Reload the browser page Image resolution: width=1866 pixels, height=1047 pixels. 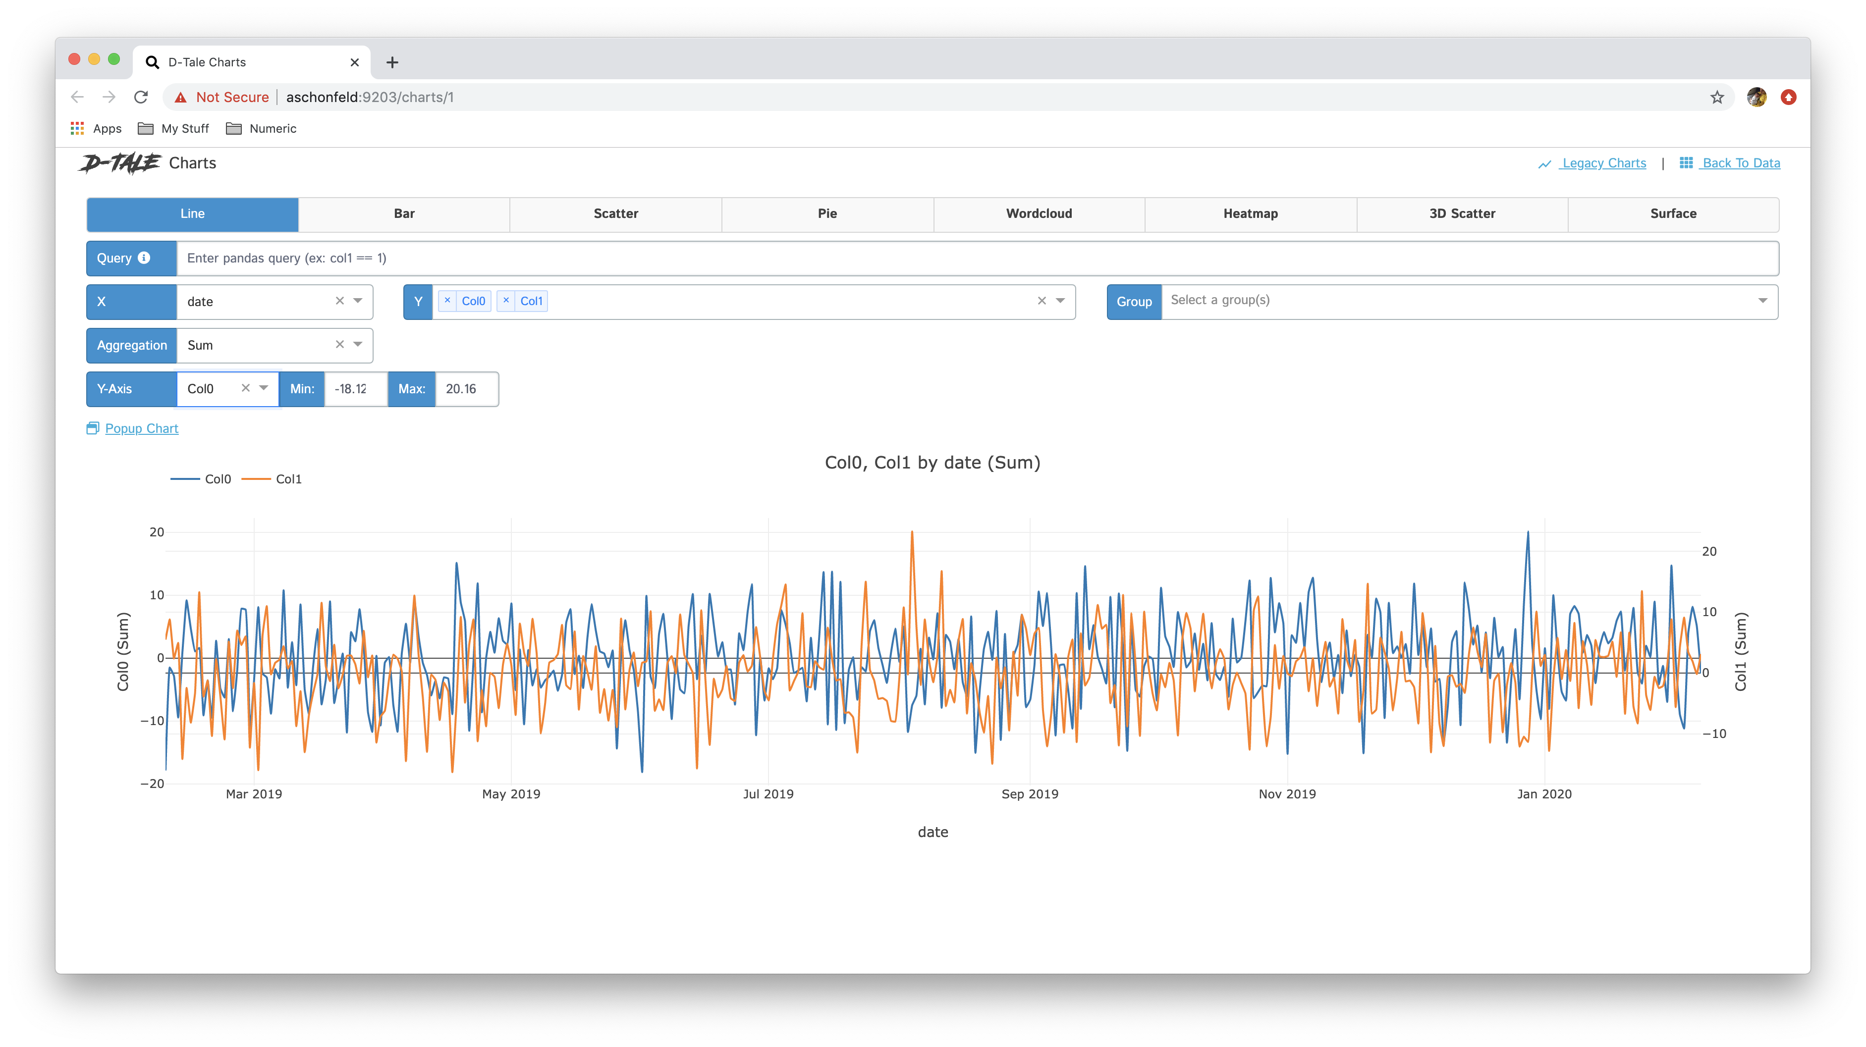tap(141, 97)
